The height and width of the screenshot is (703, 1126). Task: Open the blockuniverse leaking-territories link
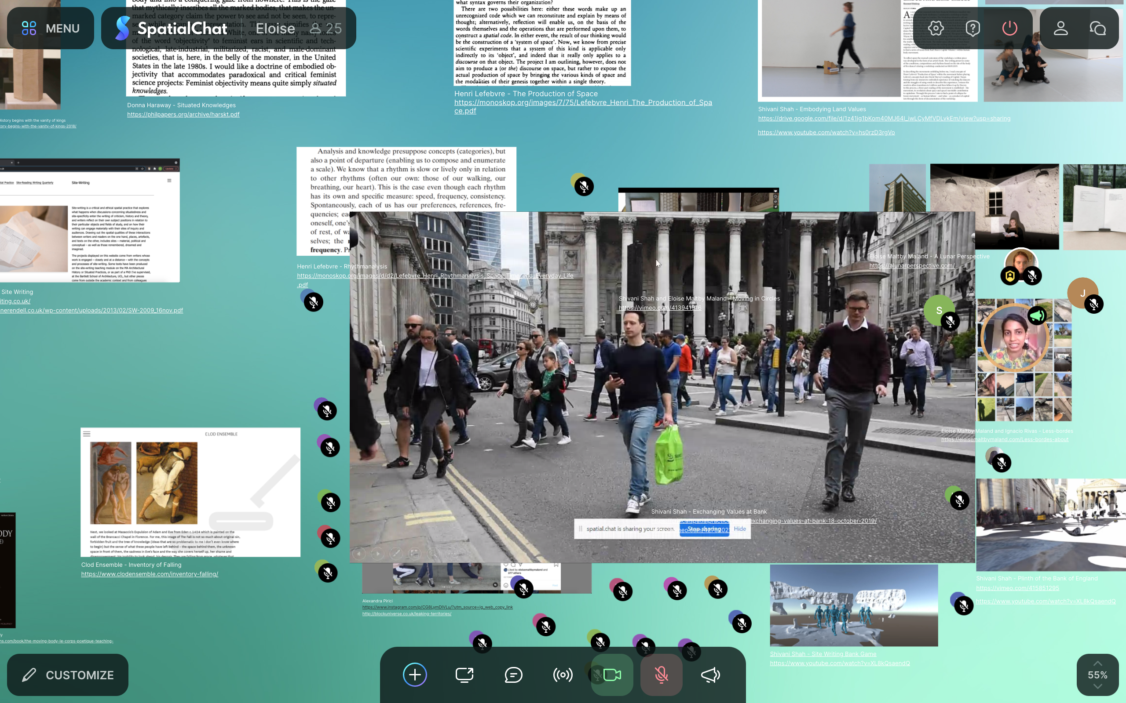coord(407,614)
